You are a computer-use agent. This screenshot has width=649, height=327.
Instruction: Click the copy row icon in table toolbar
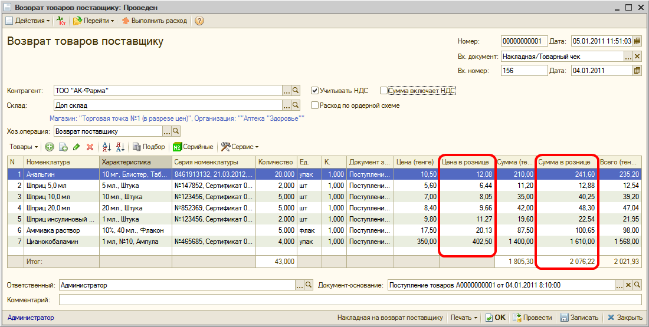coord(63,147)
